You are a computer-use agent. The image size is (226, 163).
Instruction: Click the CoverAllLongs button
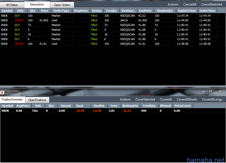point(212,99)
